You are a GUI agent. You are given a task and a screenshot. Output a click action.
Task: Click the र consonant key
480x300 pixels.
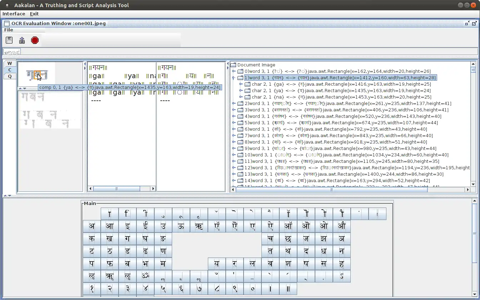(x=235, y=264)
